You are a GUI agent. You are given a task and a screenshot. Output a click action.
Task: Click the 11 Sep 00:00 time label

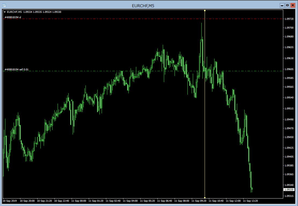tap(79, 201)
